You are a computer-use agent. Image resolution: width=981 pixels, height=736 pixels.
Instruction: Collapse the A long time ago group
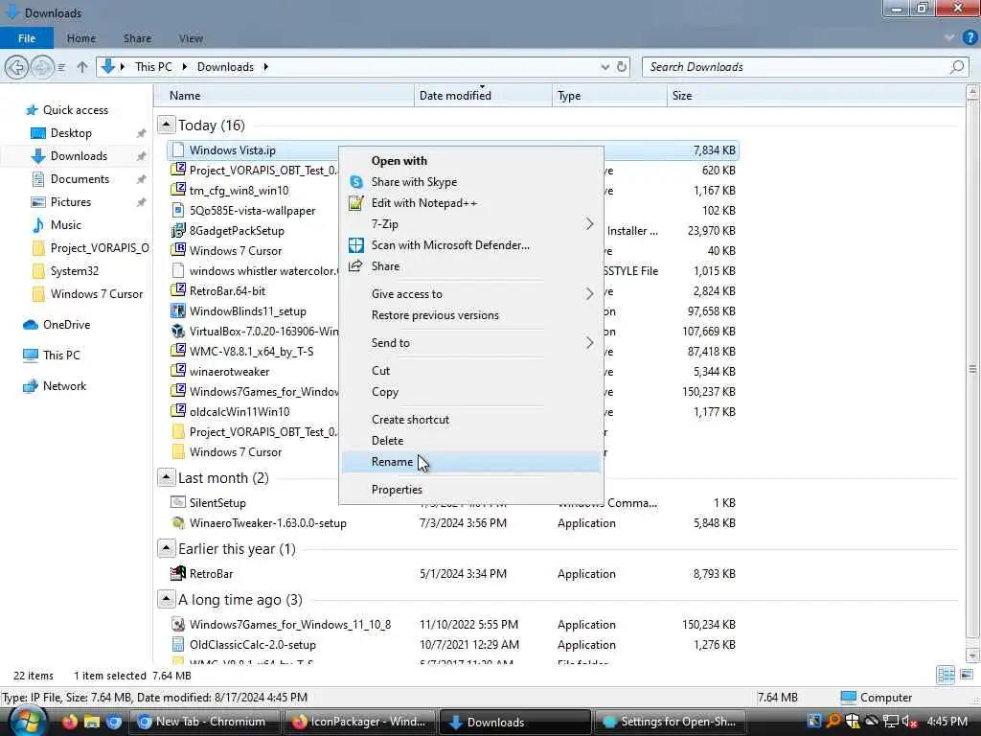[166, 599]
